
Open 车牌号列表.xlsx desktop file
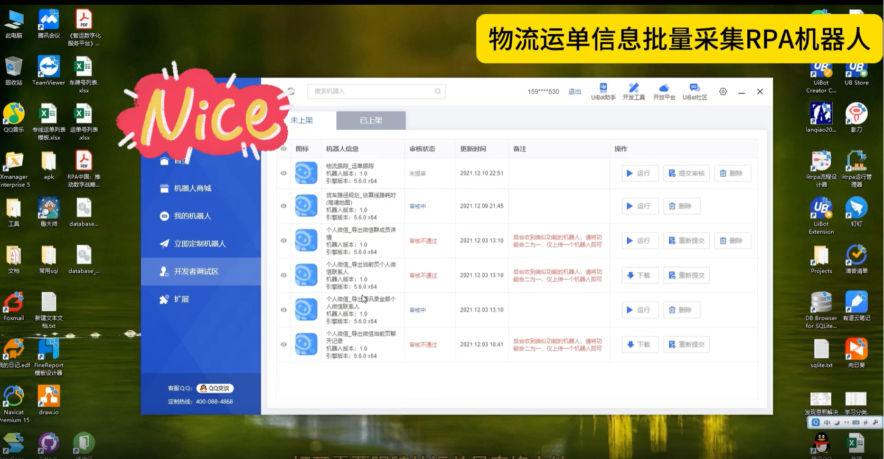(83, 74)
